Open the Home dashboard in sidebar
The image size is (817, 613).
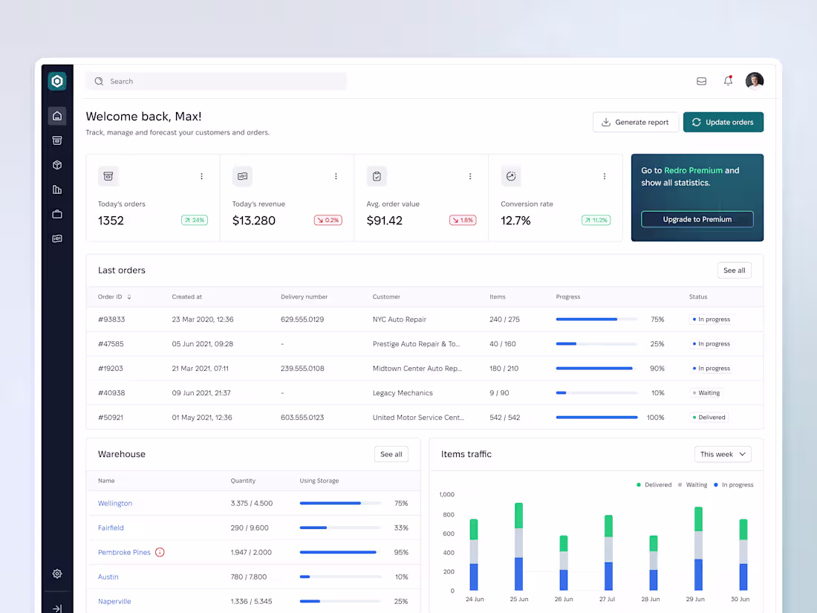[x=57, y=116]
